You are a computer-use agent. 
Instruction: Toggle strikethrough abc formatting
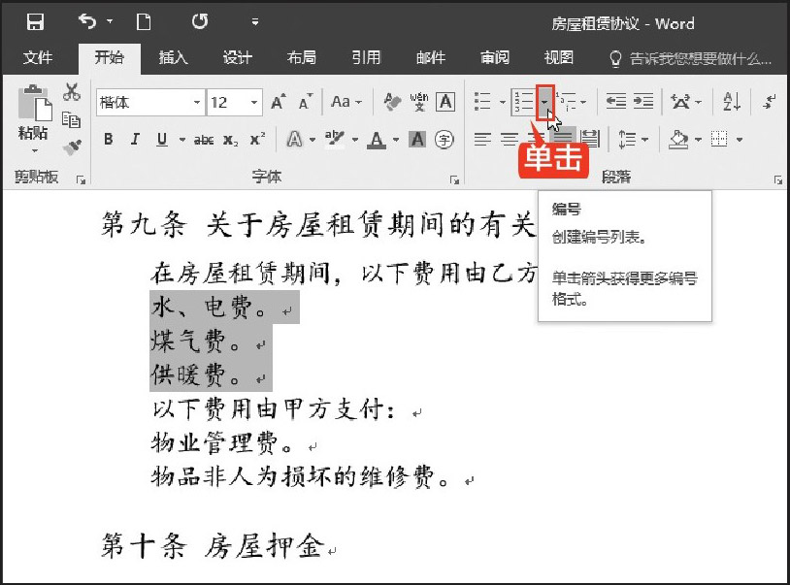point(203,140)
